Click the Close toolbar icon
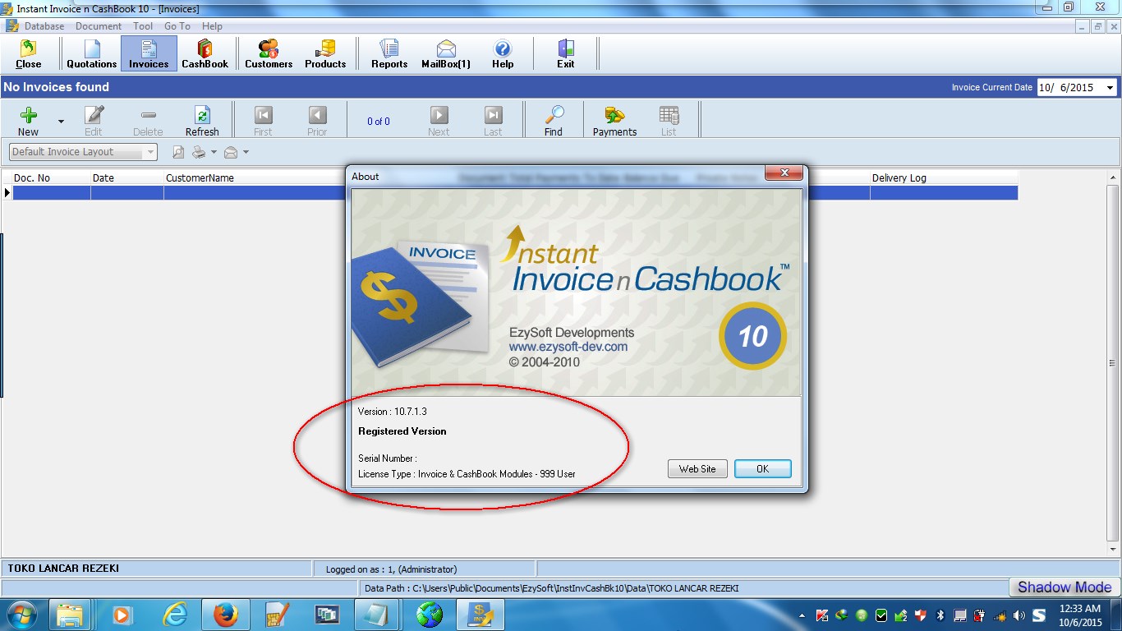The height and width of the screenshot is (631, 1122). [28, 53]
